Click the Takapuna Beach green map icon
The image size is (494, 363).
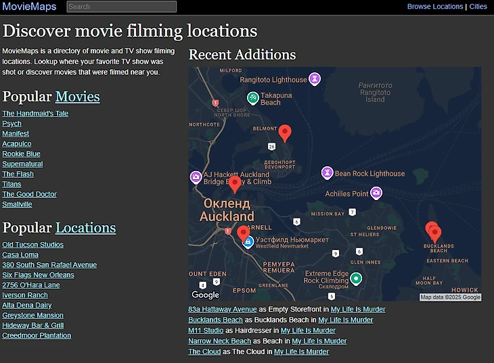coord(252,98)
